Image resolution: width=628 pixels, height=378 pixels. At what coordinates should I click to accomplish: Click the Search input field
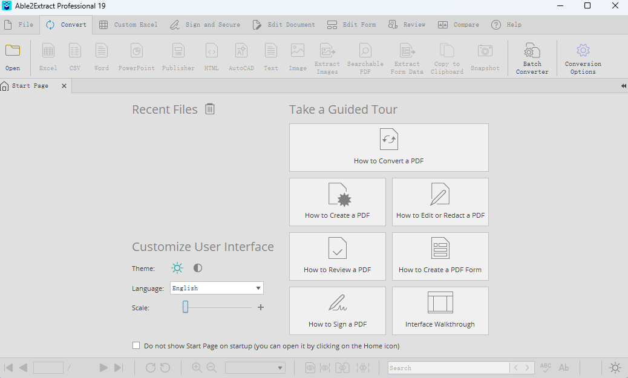click(448, 368)
